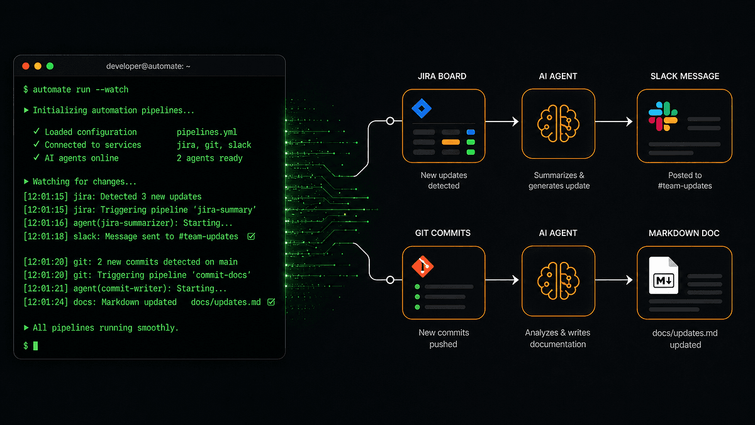The width and height of the screenshot is (755, 425).
Task: Click the caption 'New updates detected'
Action: (444, 181)
